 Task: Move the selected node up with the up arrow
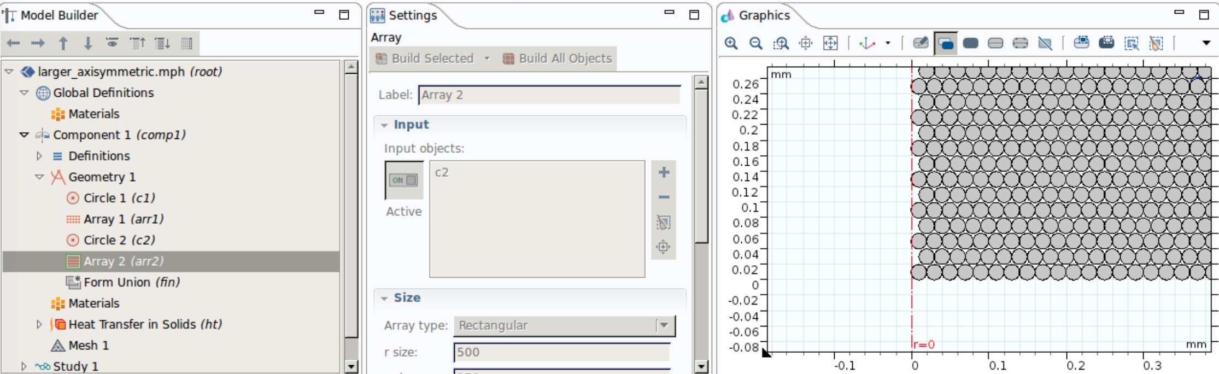coord(63,43)
